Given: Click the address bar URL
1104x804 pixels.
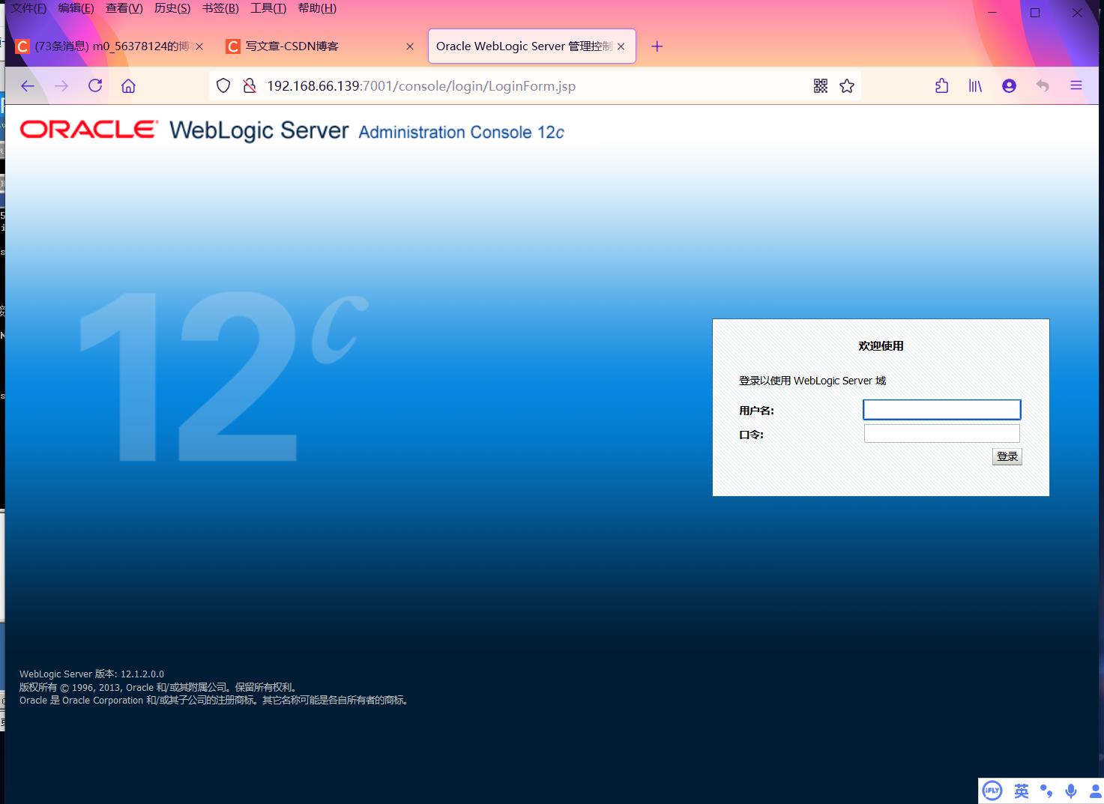Looking at the screenshot, I should 421,86.
